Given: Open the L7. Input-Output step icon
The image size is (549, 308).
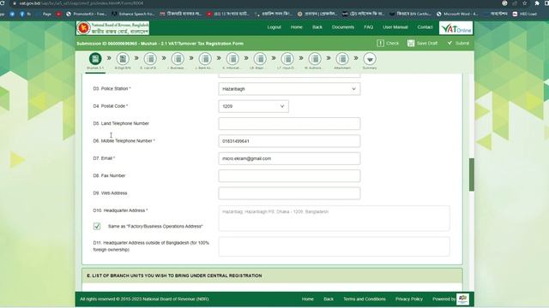Looking at the screenshot, I should [287, 59].
